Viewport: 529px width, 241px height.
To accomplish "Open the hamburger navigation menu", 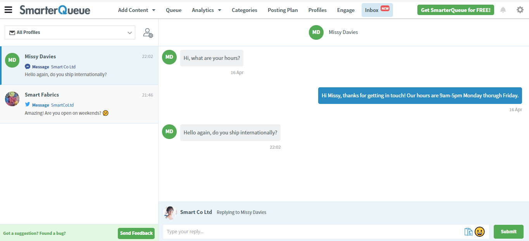I will point(8,10).
